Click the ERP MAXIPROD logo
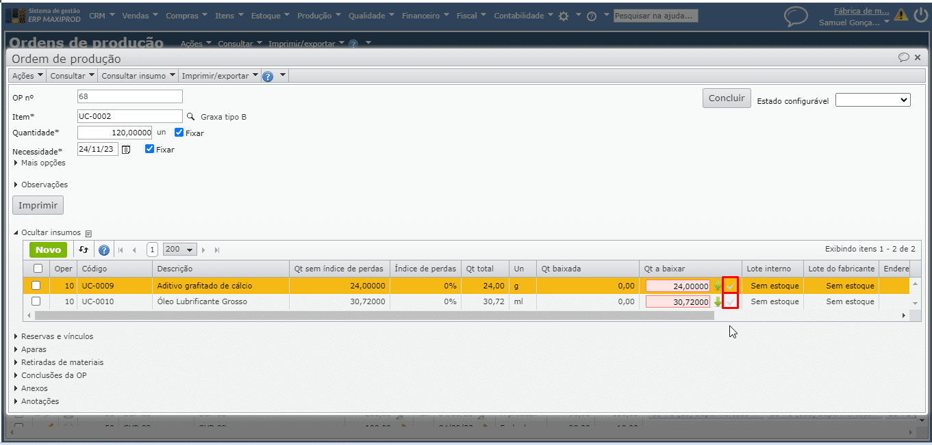 click(42, 15)
